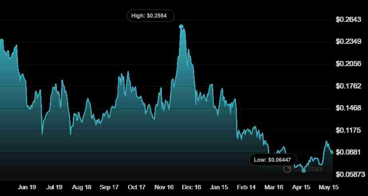
Task: Click the $0.1762 price axis label
Action: pyautogui.click(x=348, y=86)
